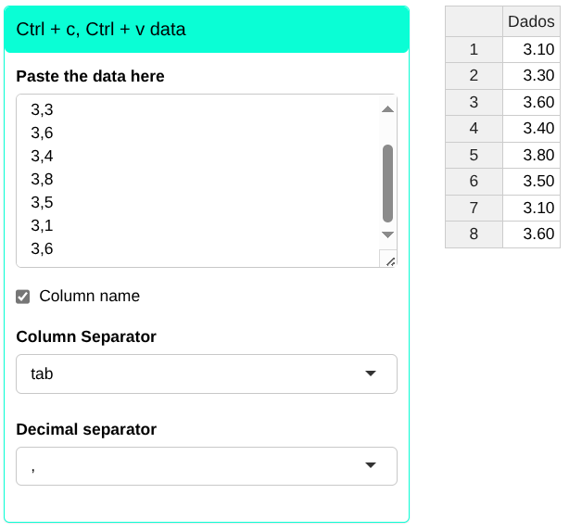Screen dimensions: 569x532
Task: Select the cell with value 3.80
Action: point(532,155)
